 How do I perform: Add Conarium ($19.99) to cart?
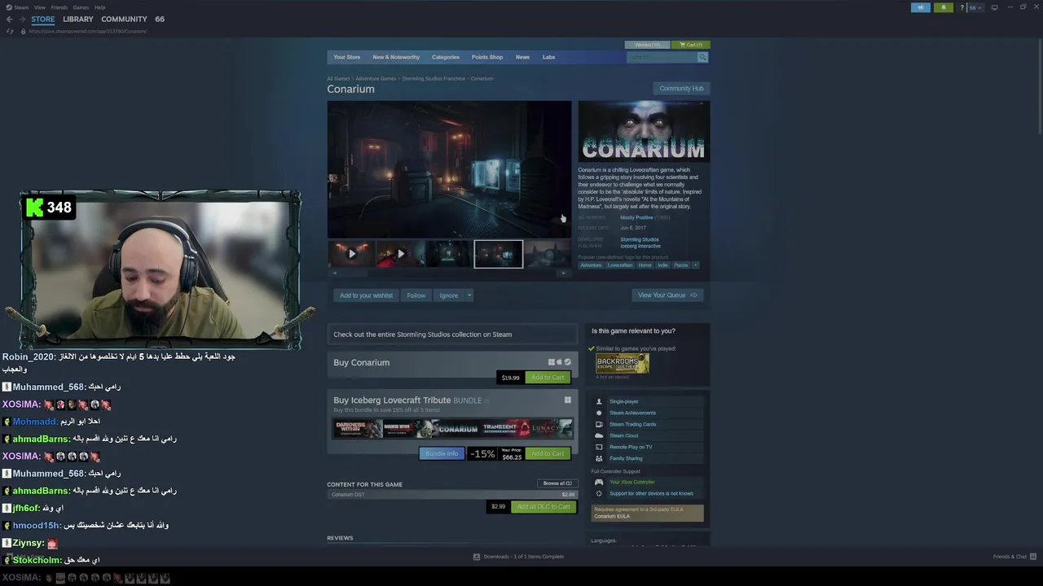[x=548, y=378]
